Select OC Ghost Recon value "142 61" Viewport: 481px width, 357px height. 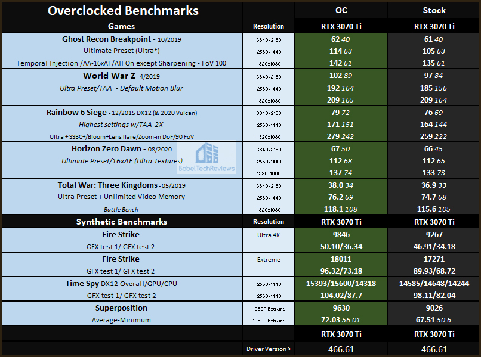[x=341, y=63]
